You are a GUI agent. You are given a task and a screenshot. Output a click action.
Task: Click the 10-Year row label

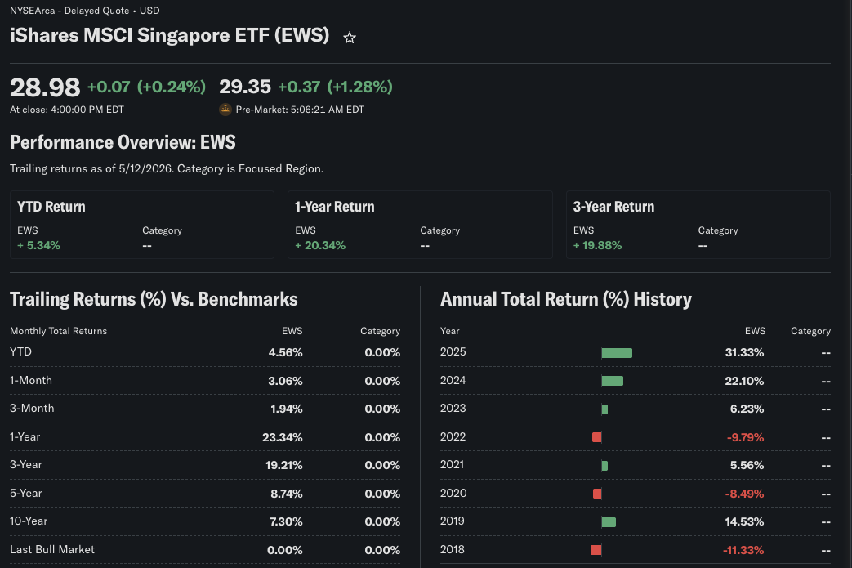(29, 521)
